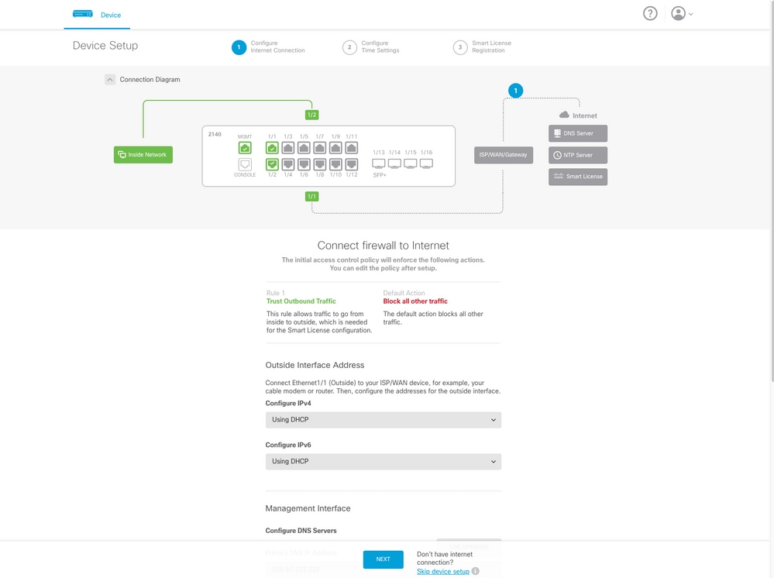Select port 1/6 in the diagram
The image size is (774, 578).
coord(304,164)
